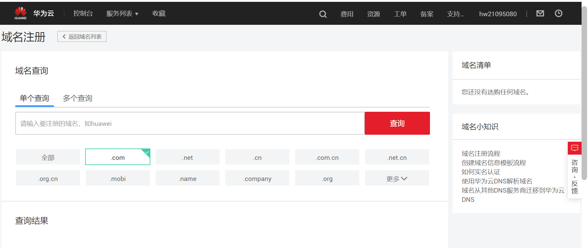Open account hw21095080 menu
The image size is (588, 248).
[x=498, y=14]
